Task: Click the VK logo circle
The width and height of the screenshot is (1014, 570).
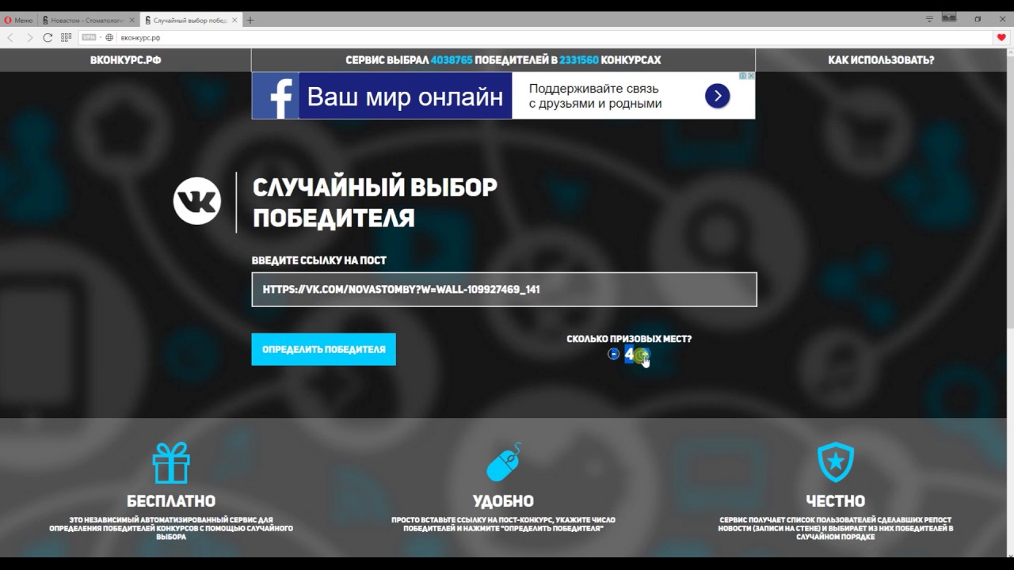Action: [x=197, y=201]
